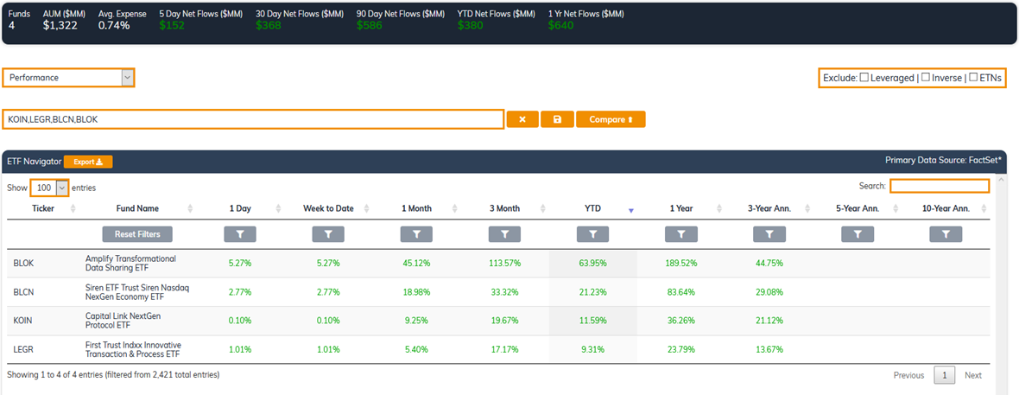Sort by the 1 Day column header
The width and height of the screenshot is (1019, 395).
240,209
